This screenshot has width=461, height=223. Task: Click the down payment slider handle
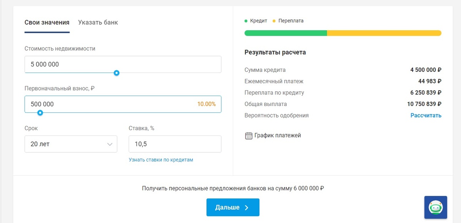(40, 112)
